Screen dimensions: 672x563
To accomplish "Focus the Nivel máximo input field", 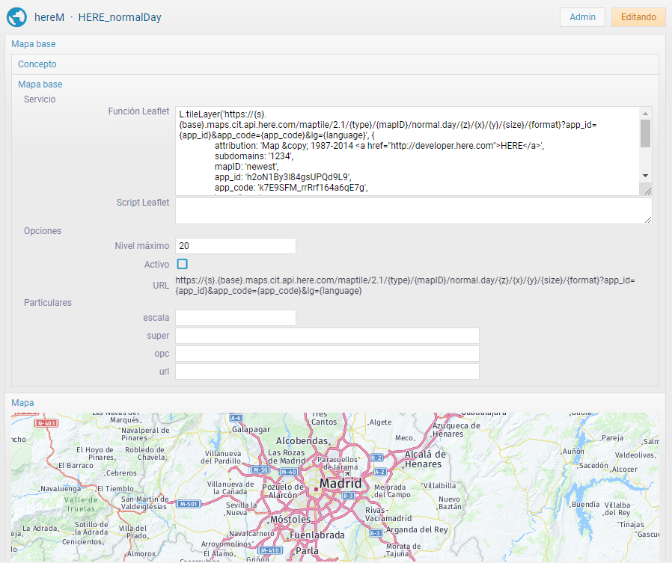I will (x=236, y=246).
